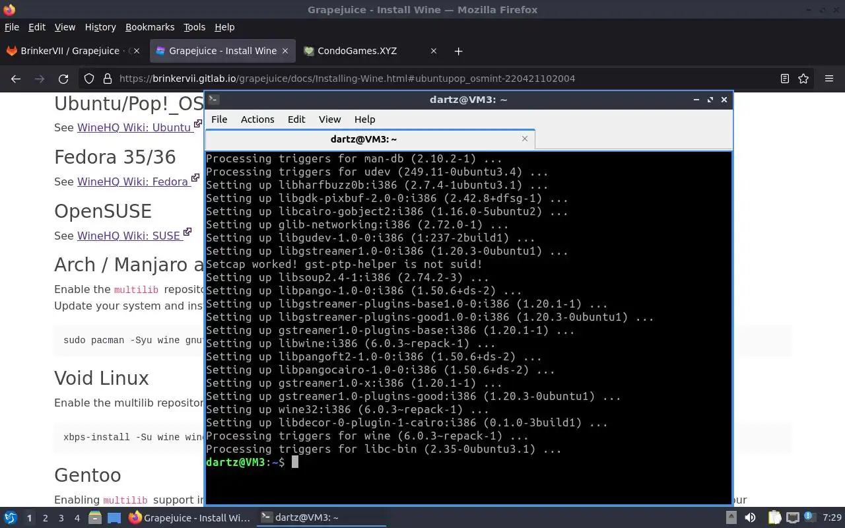The image size is (845, 528).
Task: Open the terminal View menu
Action: point(330,119)
